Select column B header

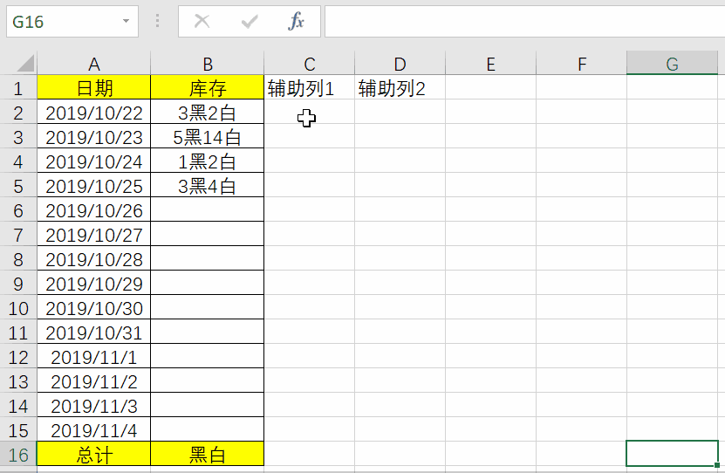tap(207, 64)
